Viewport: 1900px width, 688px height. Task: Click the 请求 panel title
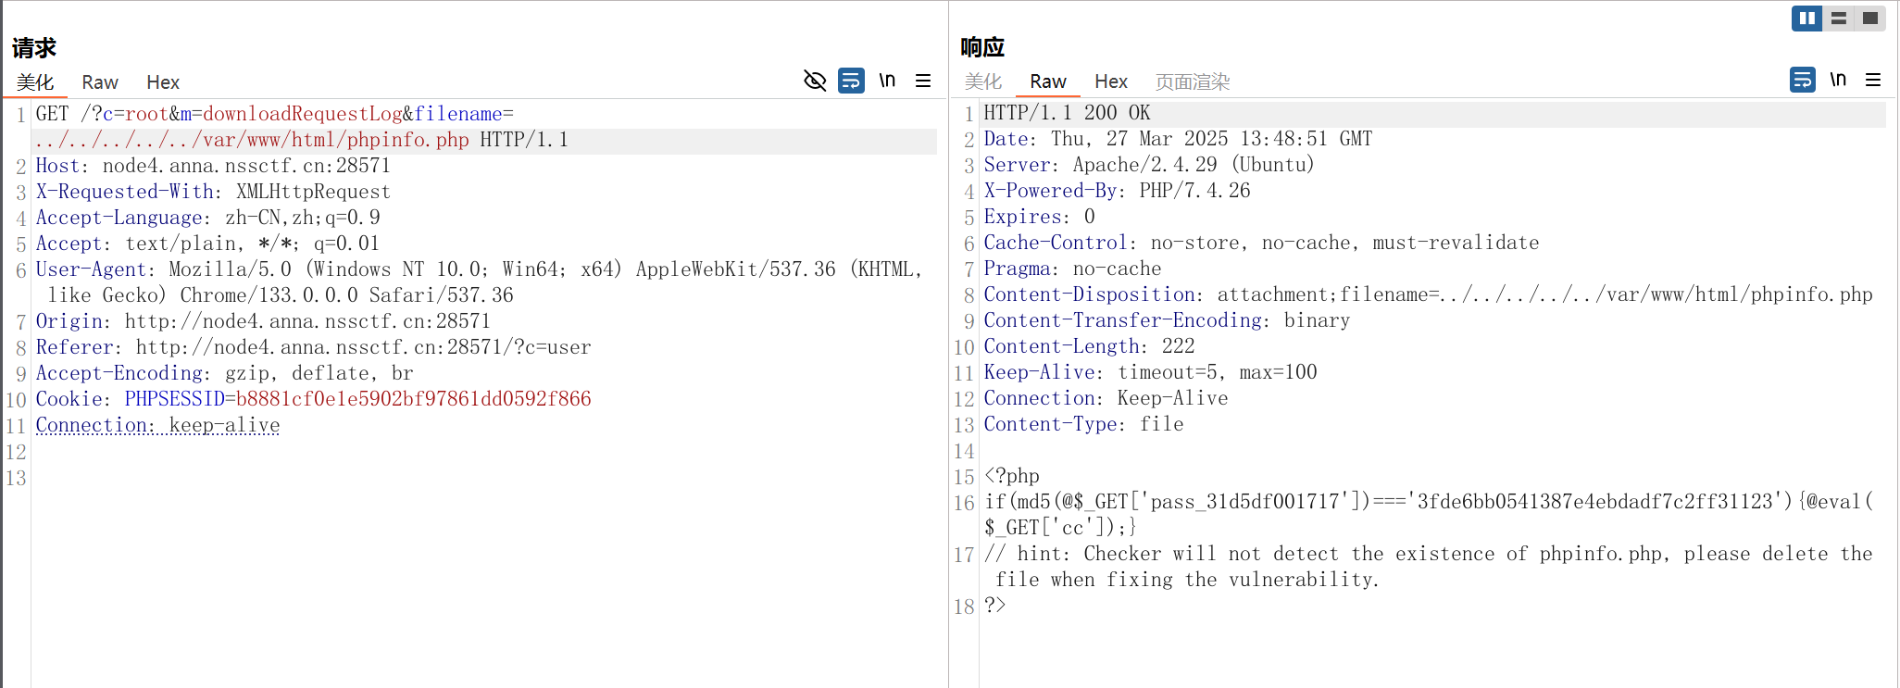point(34,47)
